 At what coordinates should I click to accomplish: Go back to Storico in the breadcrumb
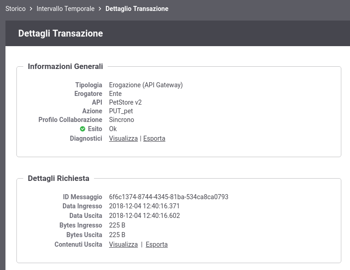point(16,9)
